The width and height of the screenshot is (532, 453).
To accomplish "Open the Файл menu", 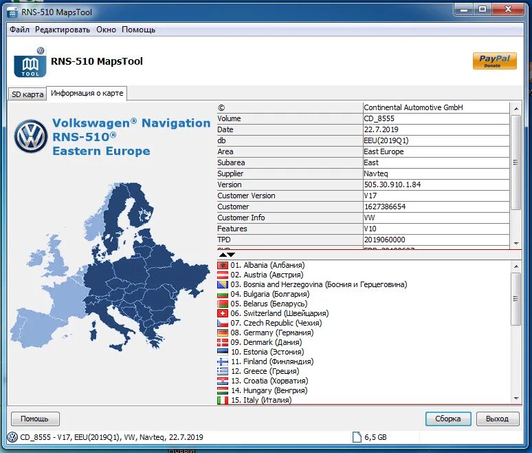I will tap(19, 30).
